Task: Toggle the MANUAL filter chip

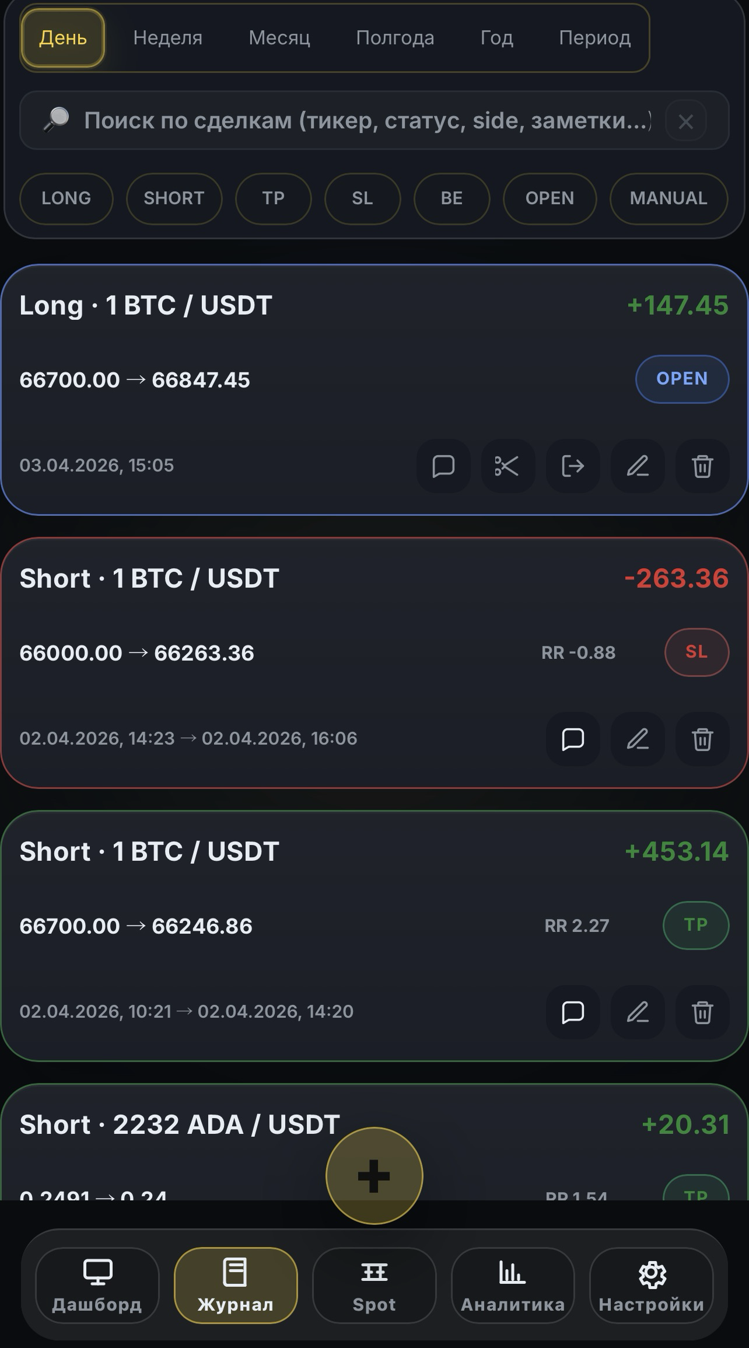Action: click(668, 198)
